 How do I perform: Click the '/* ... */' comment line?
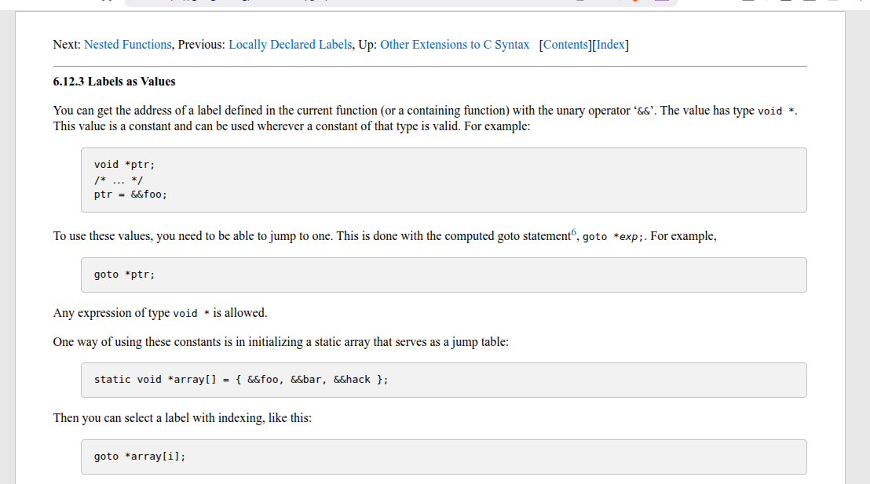tap(119, 180)
